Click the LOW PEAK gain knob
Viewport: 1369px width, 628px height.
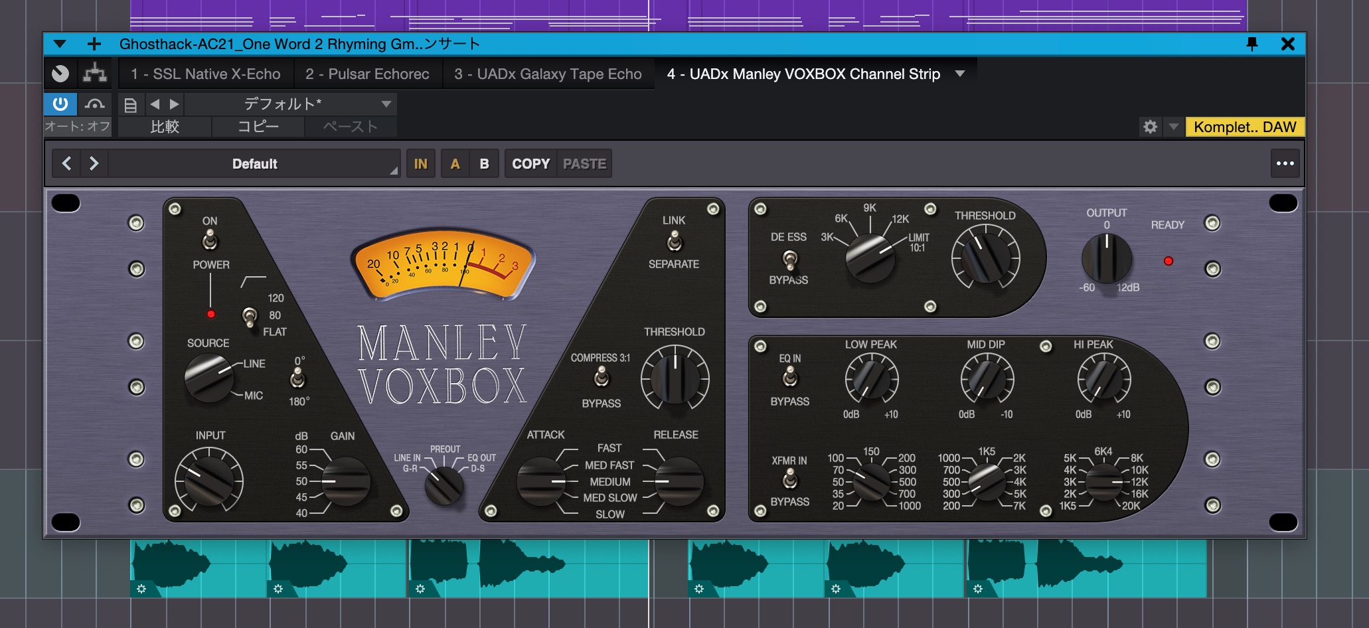pyautogui.click(x=871, y=378)
